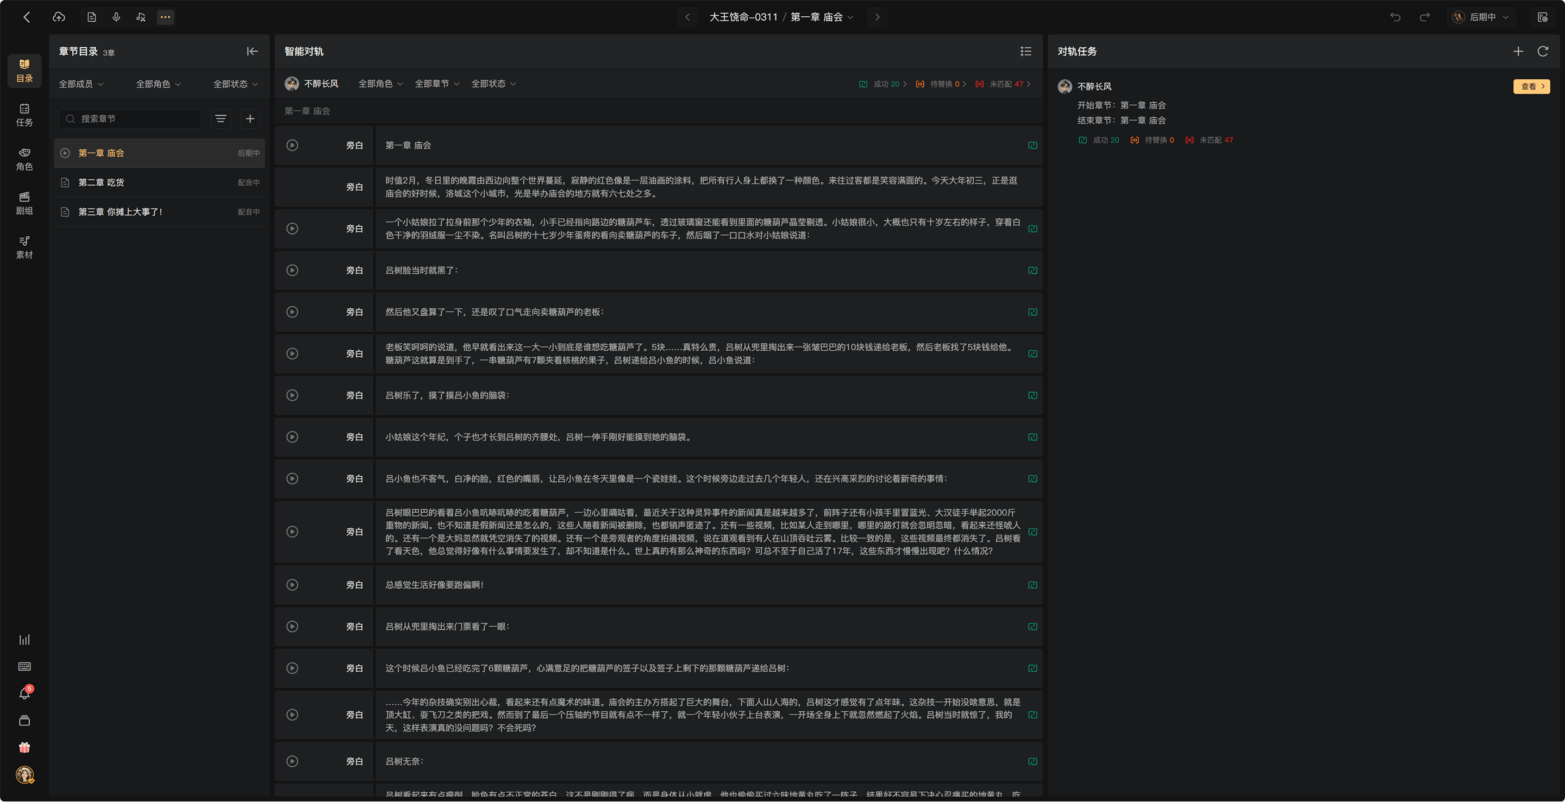
Task: Open 目录 in the left sidebar
Action: click(24, 71)
